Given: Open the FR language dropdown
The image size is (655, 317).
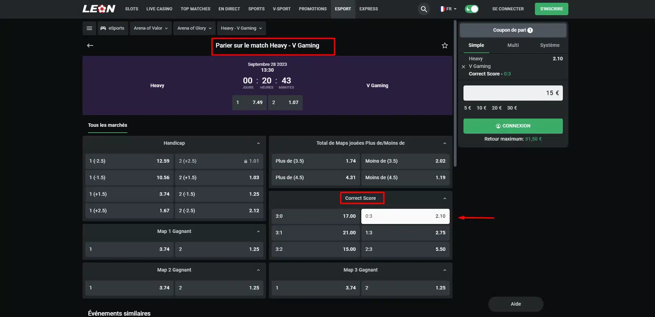Looking at the screenshot, I should (x=448, y=9).
